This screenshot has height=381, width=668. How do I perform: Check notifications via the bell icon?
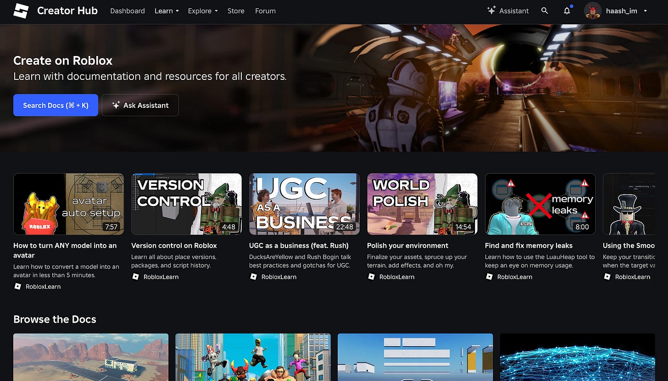(x=567, y=11)
